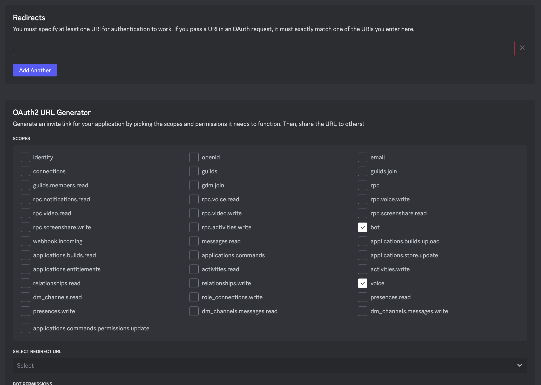Enable applications.commands checkbox
This screenshot has width=541, height=385.
(x=194, y=255)
